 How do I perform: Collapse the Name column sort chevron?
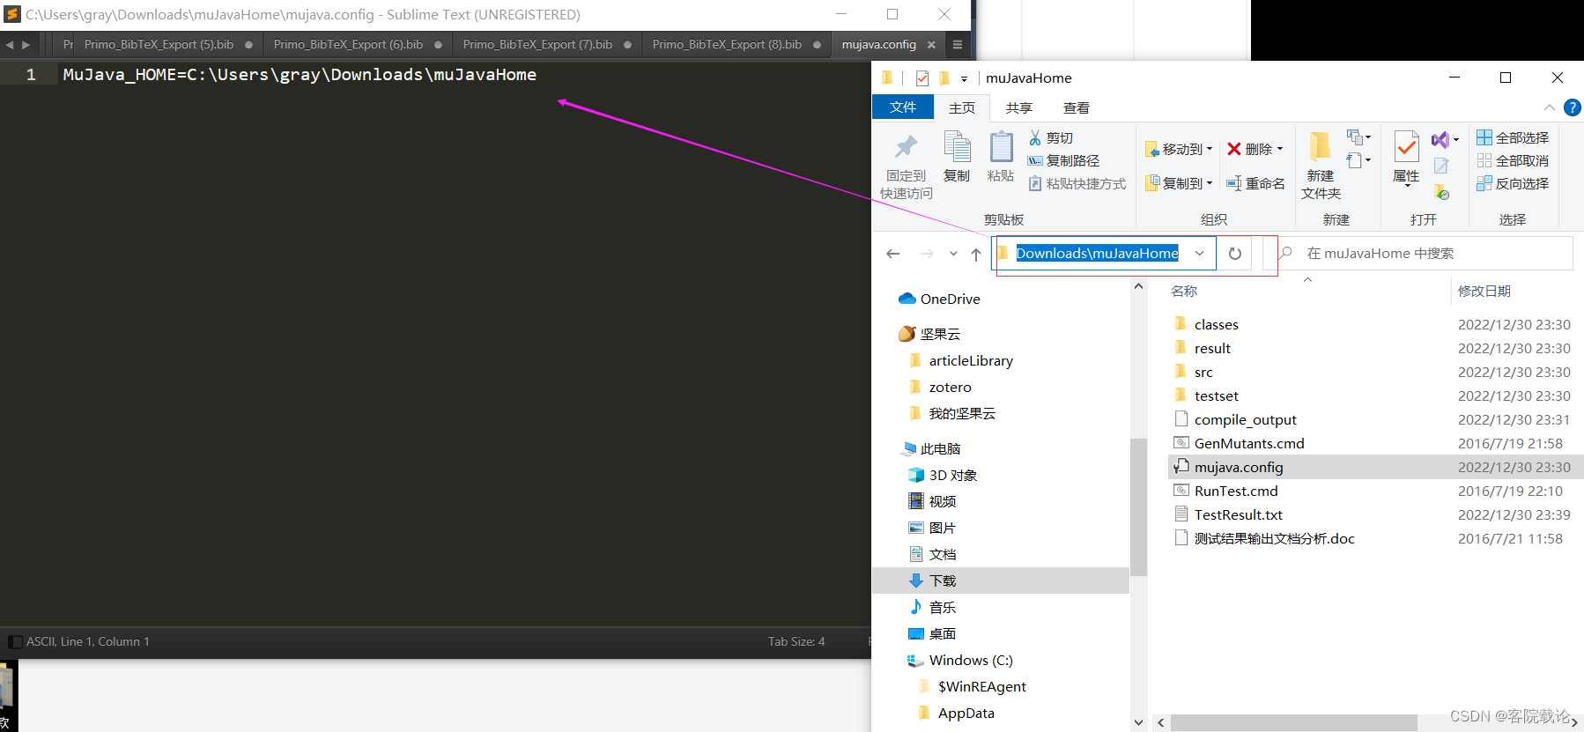coord(1307,279)
